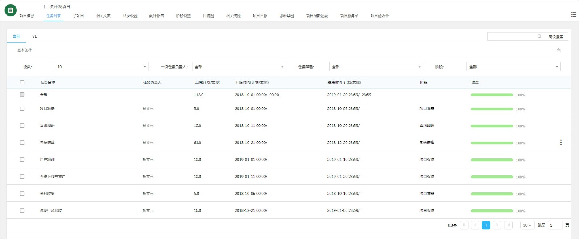Image resolution: width=579 pixels, height=239 pixels.
Task: Click the 系统搭建 task name
Action: pos(47,143)
